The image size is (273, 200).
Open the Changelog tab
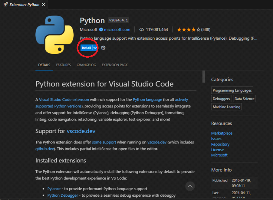[86, 65]
